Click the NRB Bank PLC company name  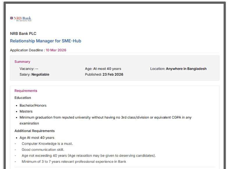pos(23,33)
